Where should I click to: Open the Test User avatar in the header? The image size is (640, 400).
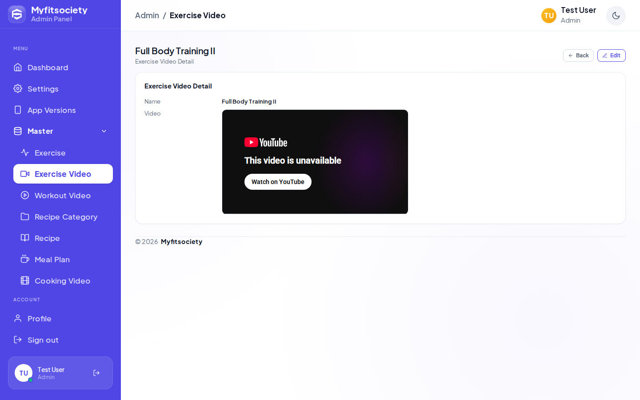click(549, 16)
